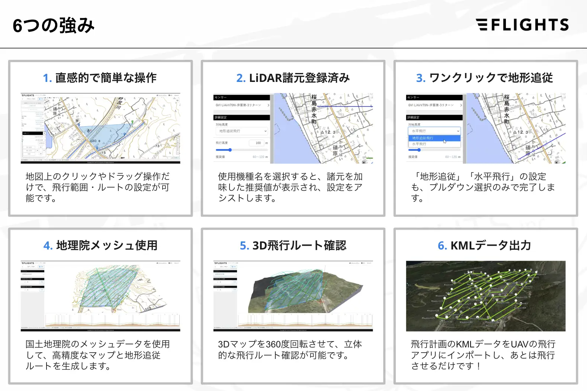Click the flight altitude slider handle in card 2
The height and width of the screenshot is (391, 587).
click(230, 150)
